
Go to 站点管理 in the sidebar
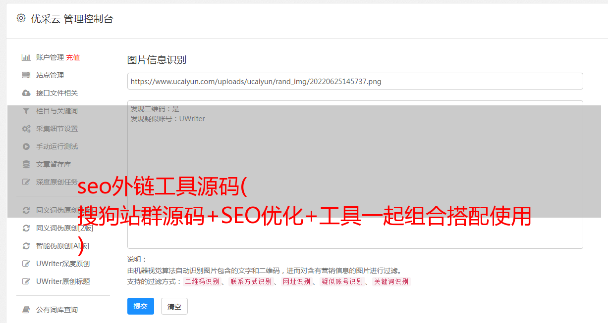50,75
